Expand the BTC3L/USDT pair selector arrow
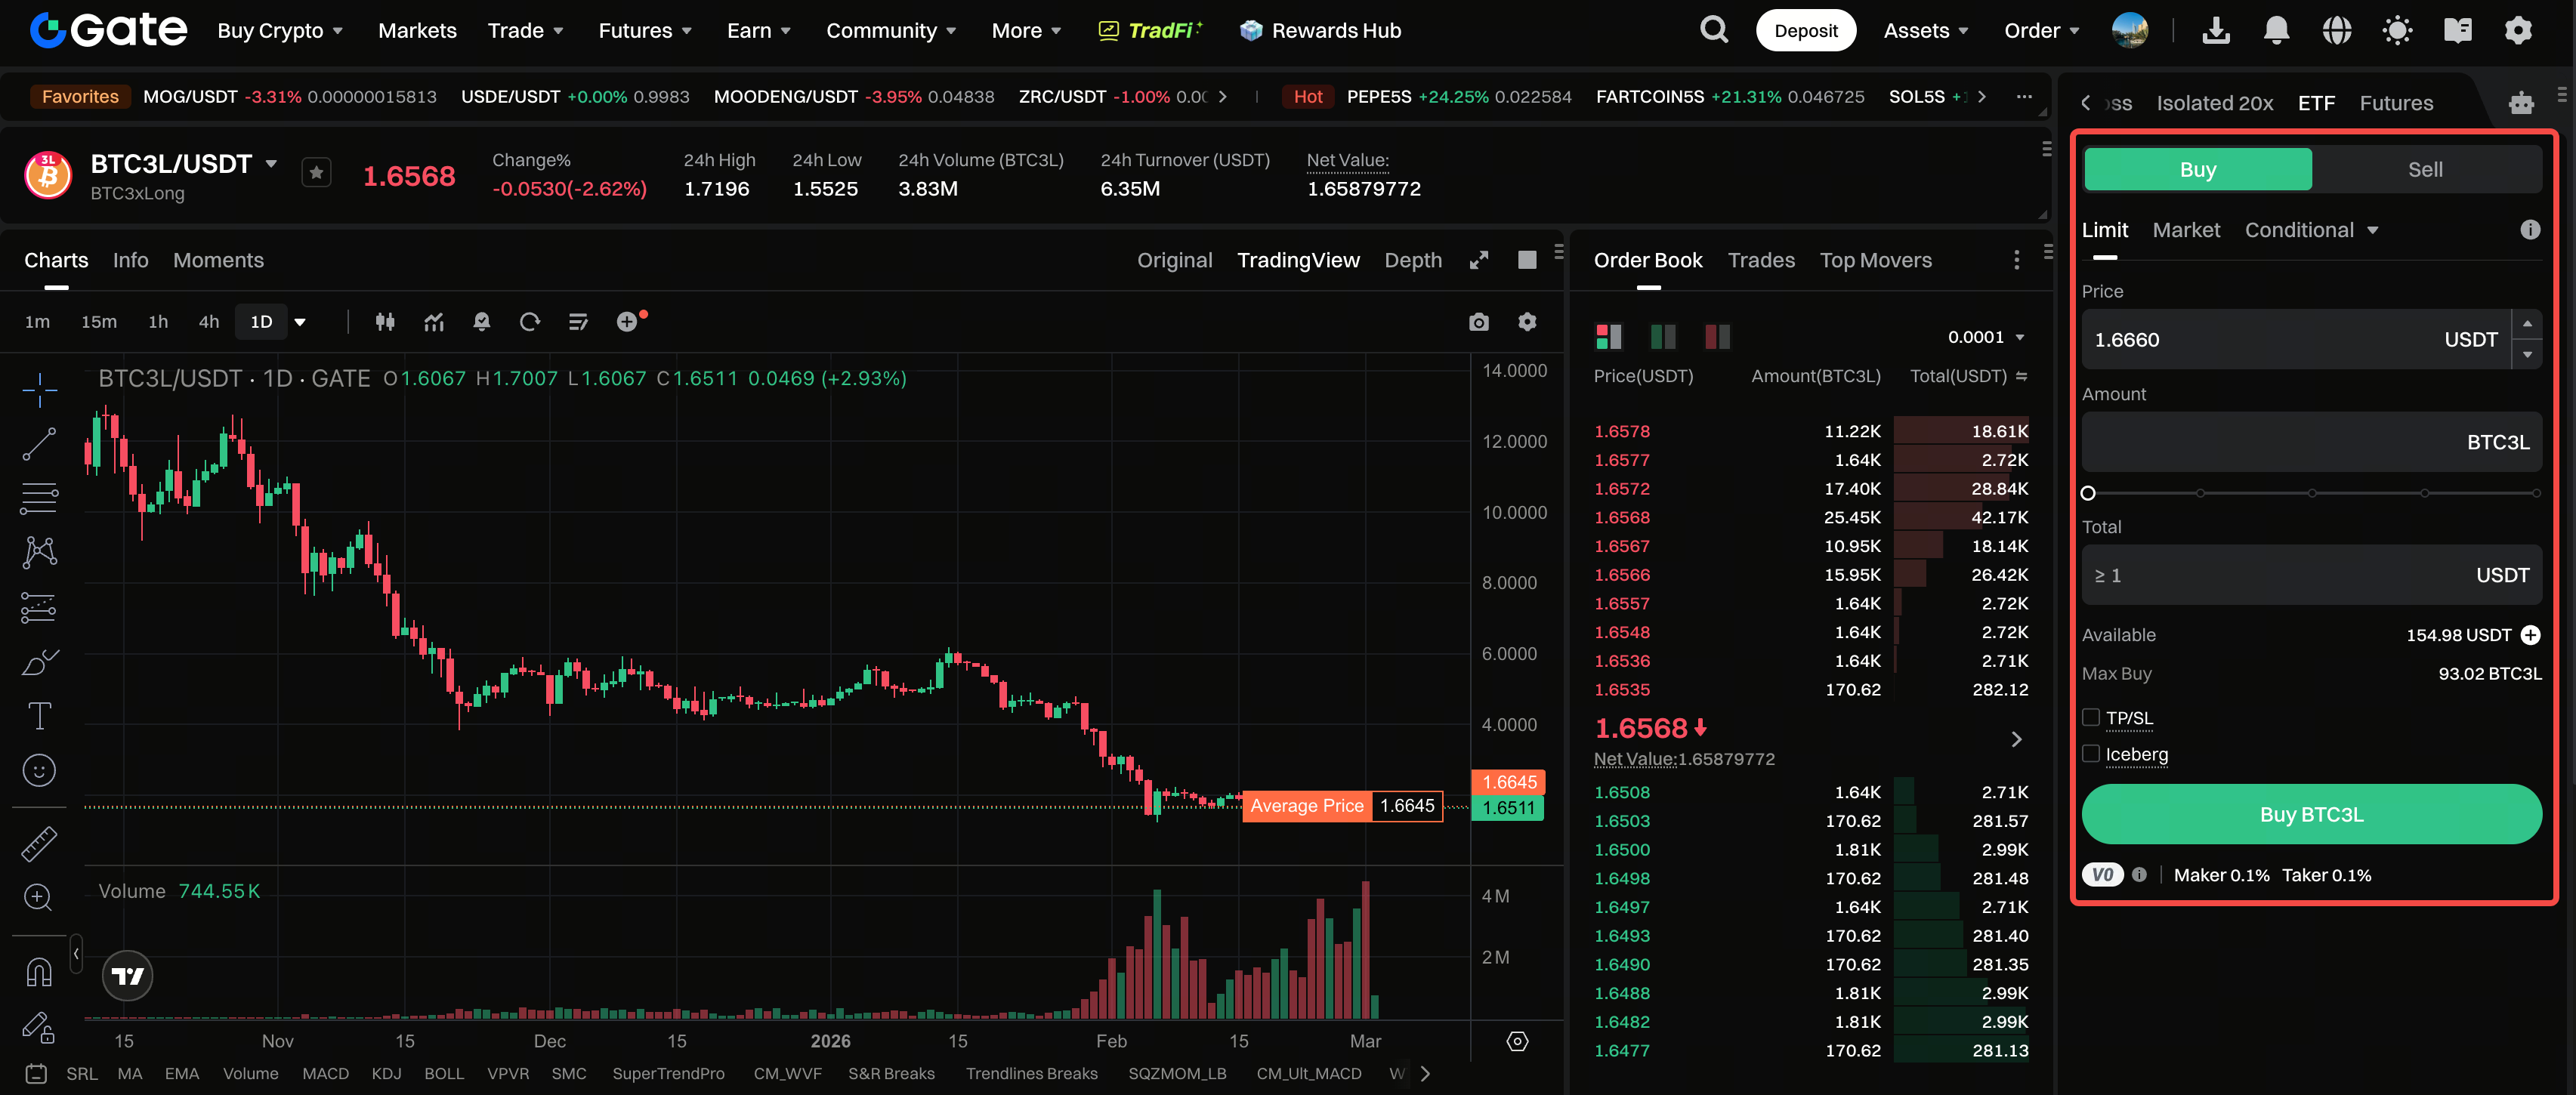This screenshot has height=1095, width=2576. (271, 164)
